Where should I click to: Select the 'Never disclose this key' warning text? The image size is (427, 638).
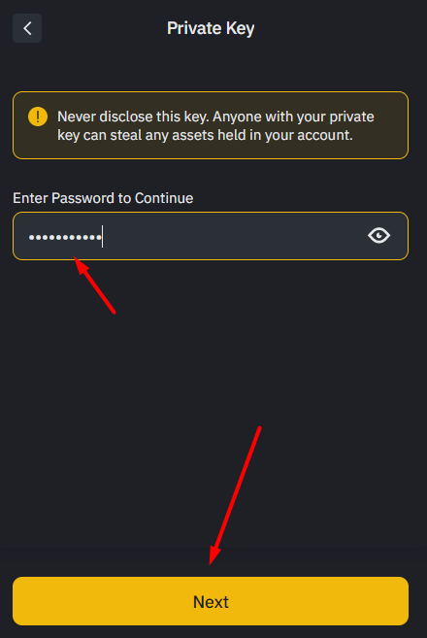(x=215, y=125)
